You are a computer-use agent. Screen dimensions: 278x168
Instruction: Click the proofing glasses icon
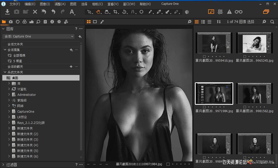238,12
